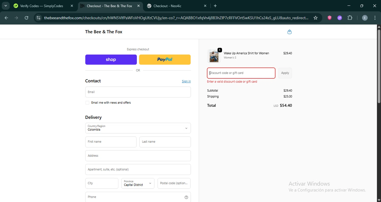Screen dimensions: 381x202
Task: Open the Extensions puzzle icon
Action: click(350, 18)
